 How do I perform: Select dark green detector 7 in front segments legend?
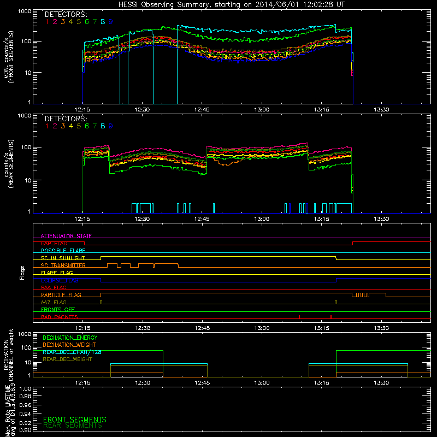(95, 21)
